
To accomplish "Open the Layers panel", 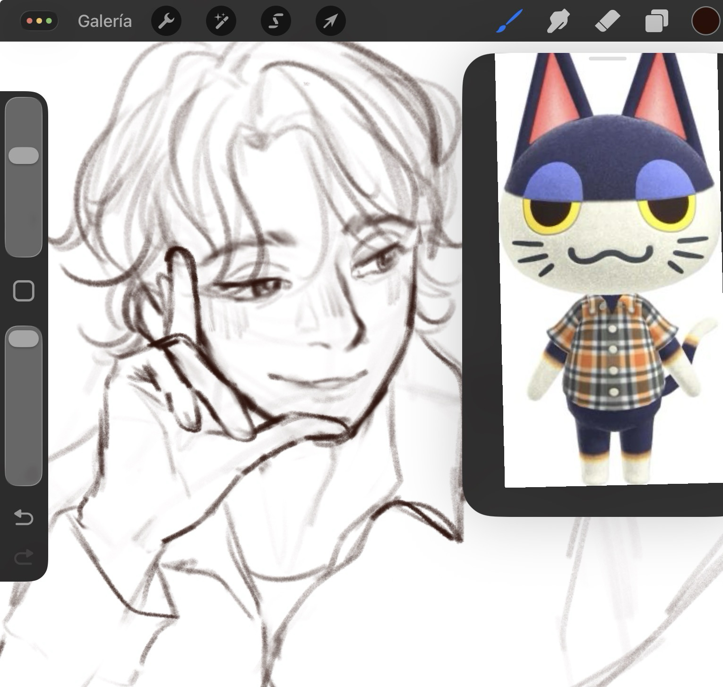I will pos(656,22).
